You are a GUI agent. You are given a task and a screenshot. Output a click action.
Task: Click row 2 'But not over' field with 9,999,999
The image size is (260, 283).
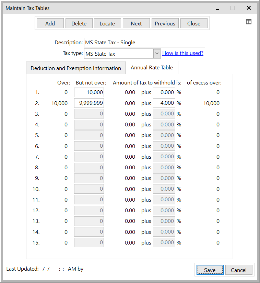pos(89,103)
